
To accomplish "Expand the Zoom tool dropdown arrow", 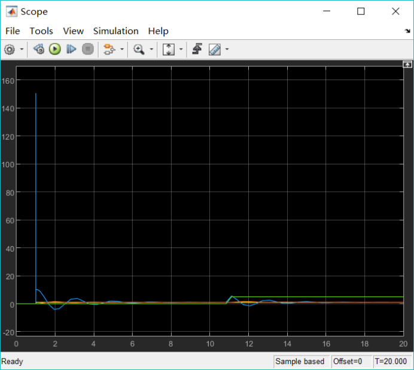I will click(x=151, y=50).
